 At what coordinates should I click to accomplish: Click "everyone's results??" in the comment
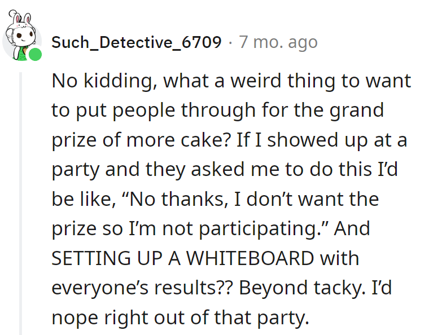click(x=142, y=288)
